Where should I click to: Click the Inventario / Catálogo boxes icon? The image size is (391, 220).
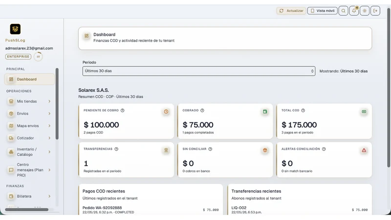(x=11, y=152)
